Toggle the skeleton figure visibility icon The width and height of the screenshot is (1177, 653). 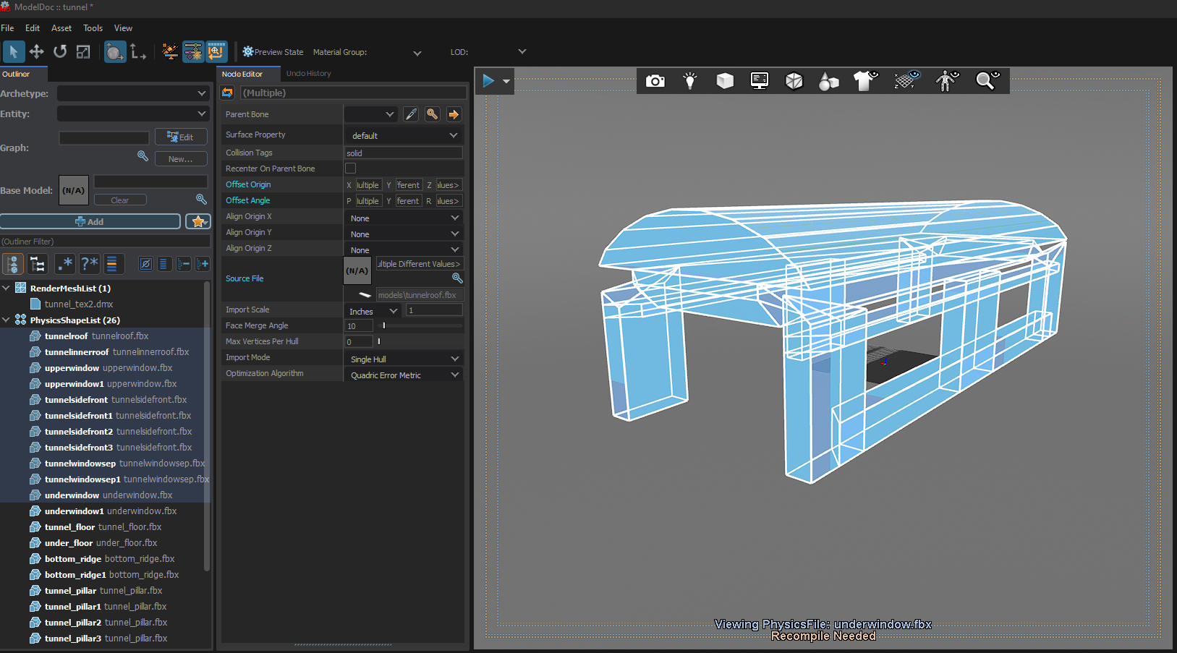point(946,81)
